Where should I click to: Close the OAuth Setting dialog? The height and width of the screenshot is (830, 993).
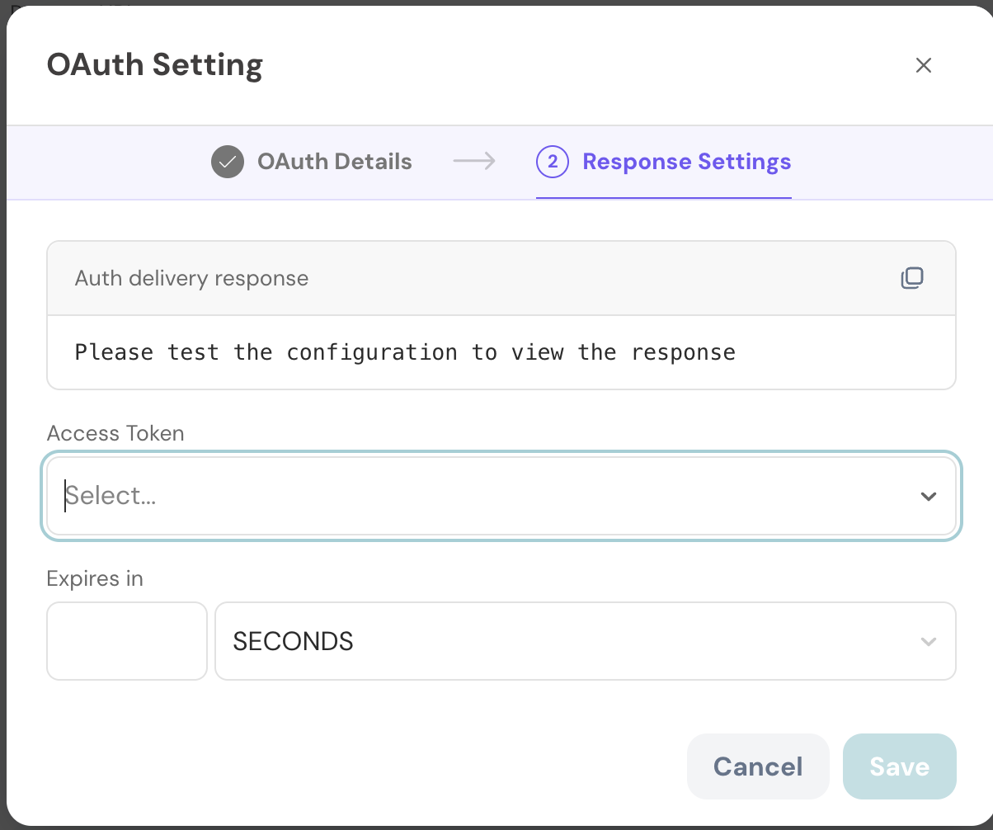pyautogui.click(x=923, y=65)
